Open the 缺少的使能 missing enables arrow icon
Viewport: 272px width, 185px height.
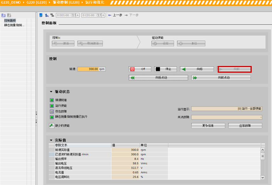52,126
